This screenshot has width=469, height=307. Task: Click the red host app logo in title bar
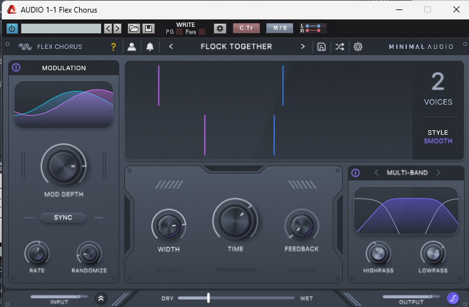[x=11, y=10]
